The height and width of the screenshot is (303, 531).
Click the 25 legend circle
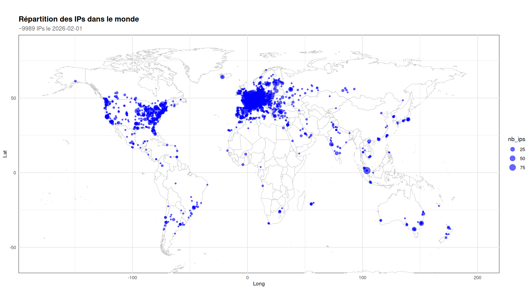click(513, 149)
